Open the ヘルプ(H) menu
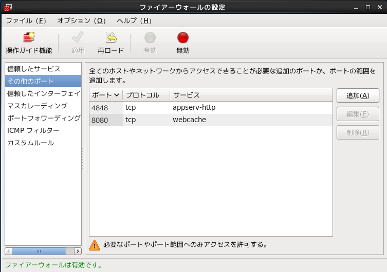This screenshot has height=272, width=387. coord(134,21)
